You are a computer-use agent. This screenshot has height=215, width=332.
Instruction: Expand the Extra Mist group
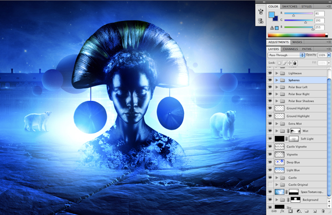pyautogui.click(x=277, y=124)
